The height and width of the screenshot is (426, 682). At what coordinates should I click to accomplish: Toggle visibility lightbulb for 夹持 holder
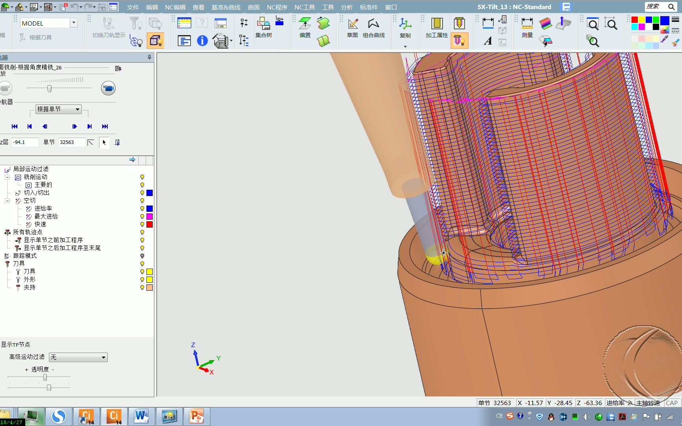[x=142, y=288]
